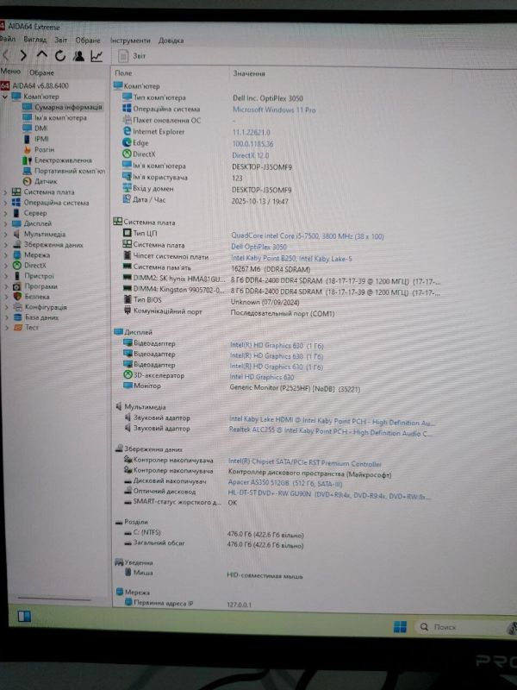Click the Звіт report toolbar button
This screenshot has width=517, height=690.
[132, 56]
